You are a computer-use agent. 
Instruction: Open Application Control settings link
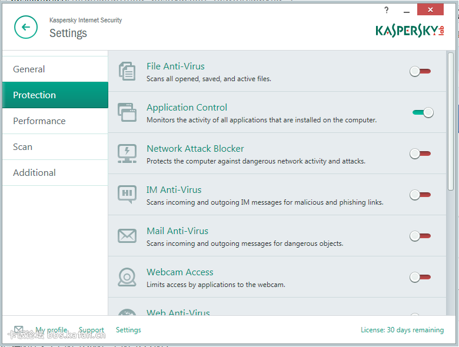(187, 108)
